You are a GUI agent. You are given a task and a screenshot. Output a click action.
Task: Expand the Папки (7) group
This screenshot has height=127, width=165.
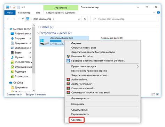pyautogui.click(x=38, y=27)
